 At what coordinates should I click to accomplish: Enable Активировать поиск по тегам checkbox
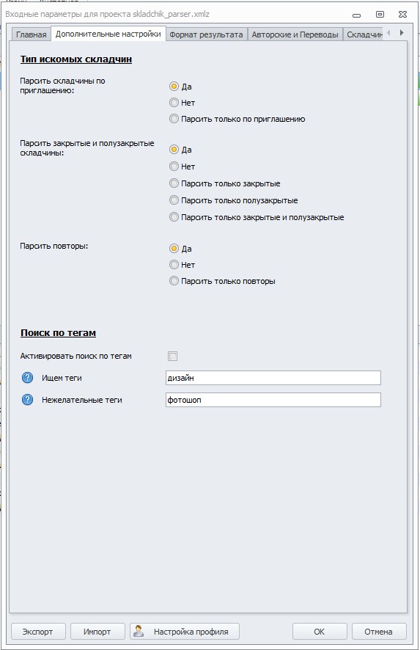(173, 356)
